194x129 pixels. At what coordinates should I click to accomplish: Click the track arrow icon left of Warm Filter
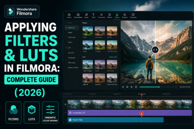[65, 120]
